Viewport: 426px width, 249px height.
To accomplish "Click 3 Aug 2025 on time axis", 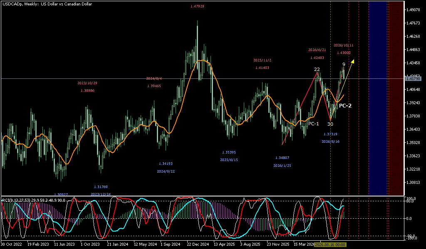I will click(250, 244).
